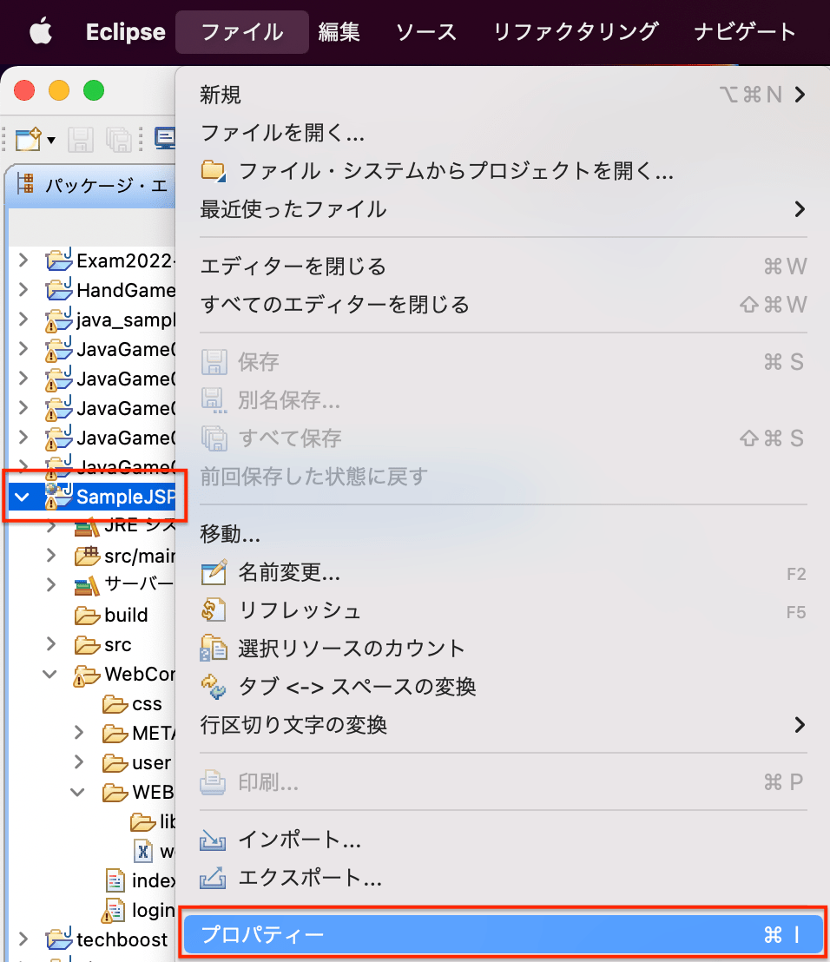Click the printer icon beside 印刷
This screenshot has height=962, width=830.
213,782
